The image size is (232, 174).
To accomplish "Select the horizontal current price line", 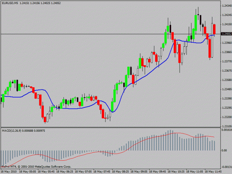I will (110, 34).
